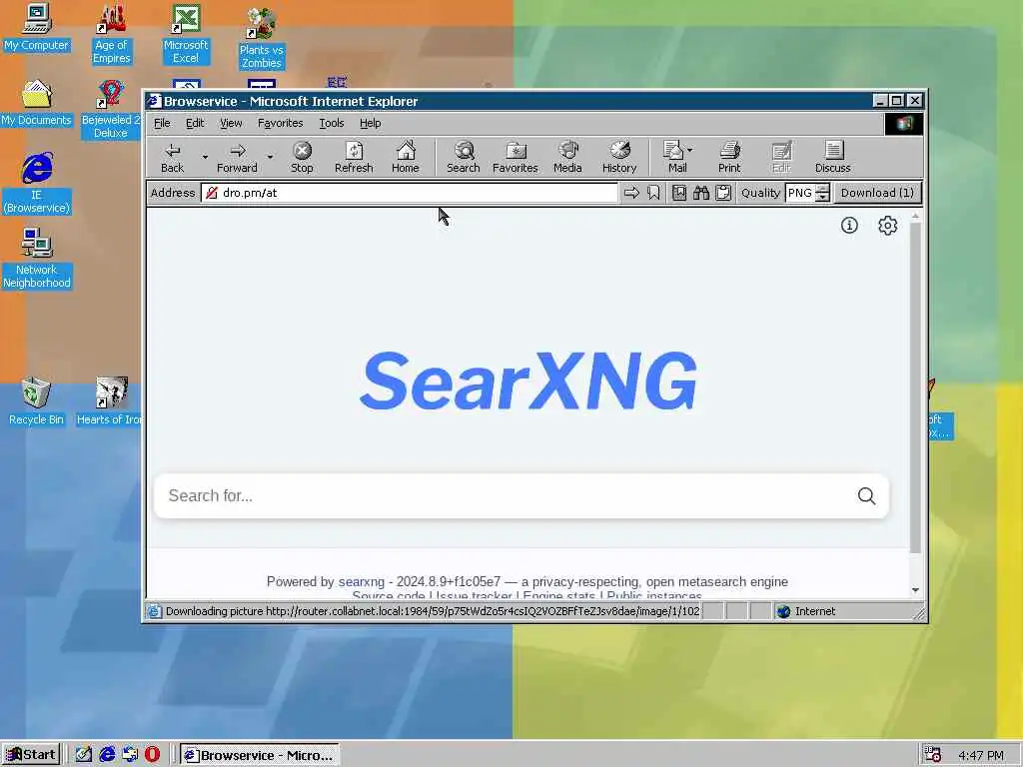
Task: Select the My Documents desktop folder
Action: pos(37,103)
